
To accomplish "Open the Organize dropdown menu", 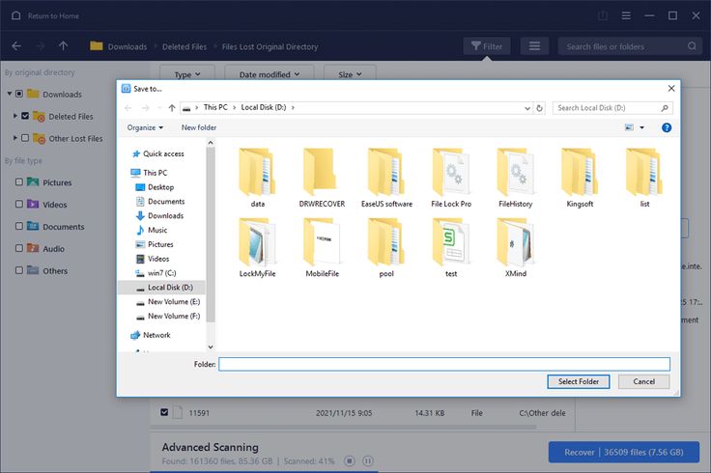I will click(x=145, y=127).
